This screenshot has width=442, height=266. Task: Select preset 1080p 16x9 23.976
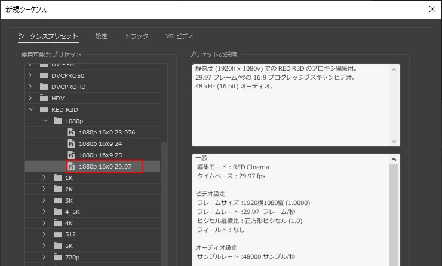click(107, 132)
